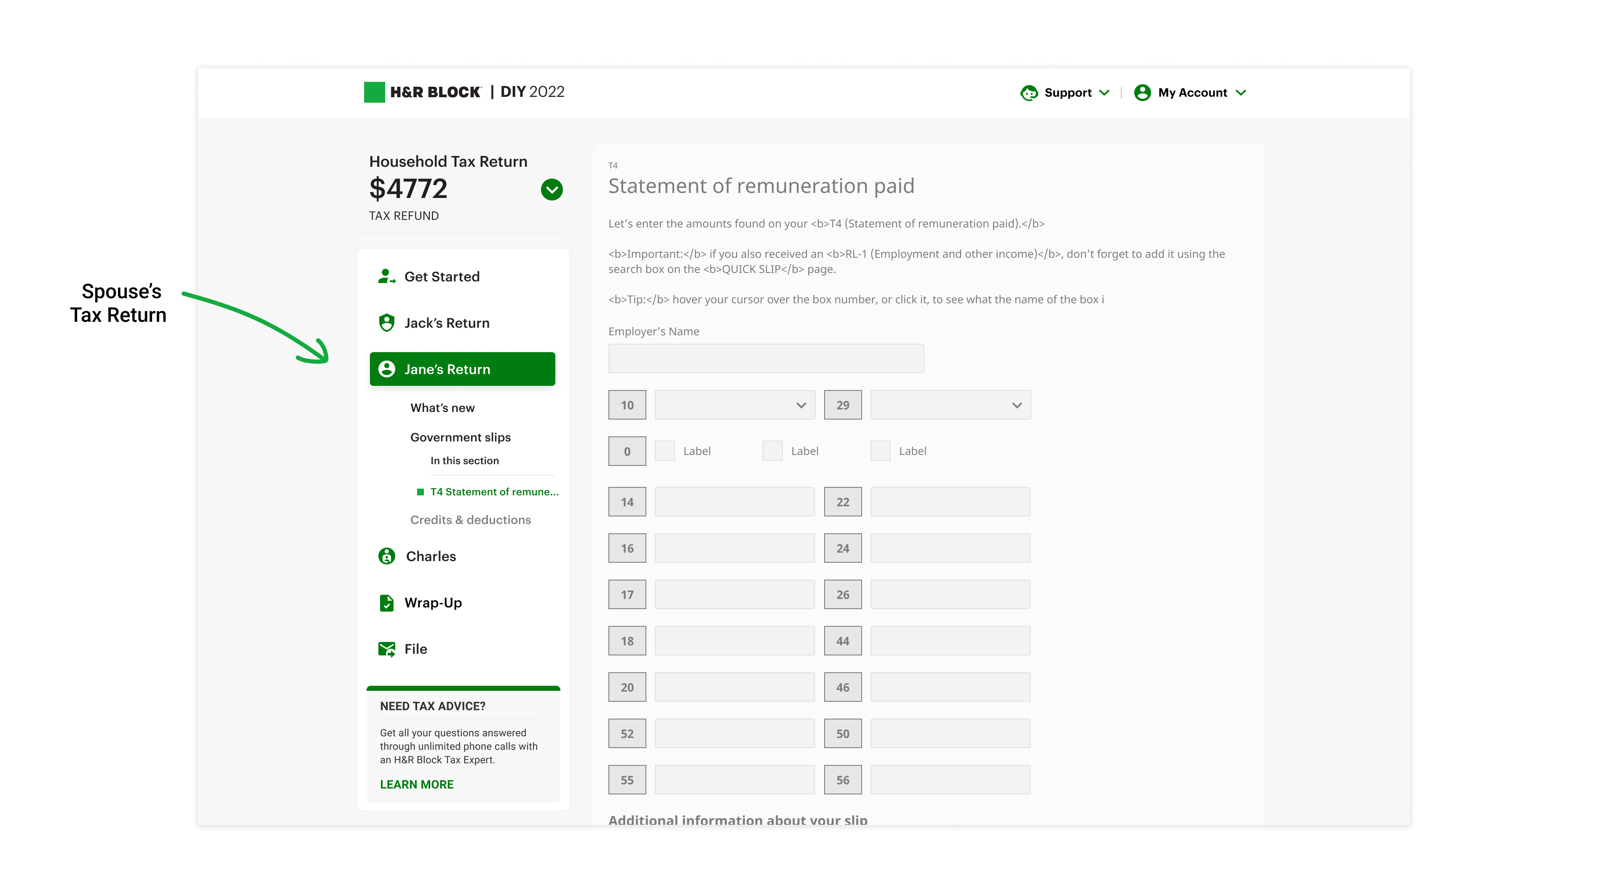Click the LEARN MORE link
Viewport: 1607px width, 893px height.
[417, 784]
